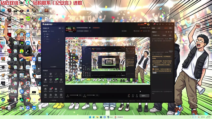Adjust the microphone volume slider
212x119 pixels.
pyautogui.click(x=74, y=95)
